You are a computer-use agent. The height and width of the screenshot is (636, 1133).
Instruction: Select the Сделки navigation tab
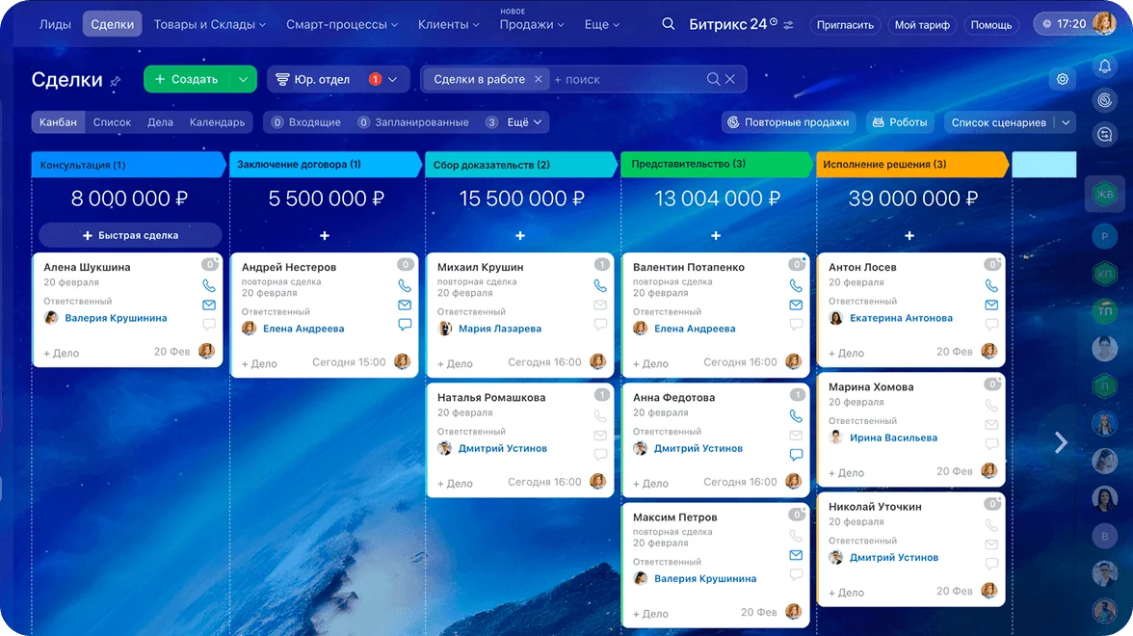click(x=112, y=25)
